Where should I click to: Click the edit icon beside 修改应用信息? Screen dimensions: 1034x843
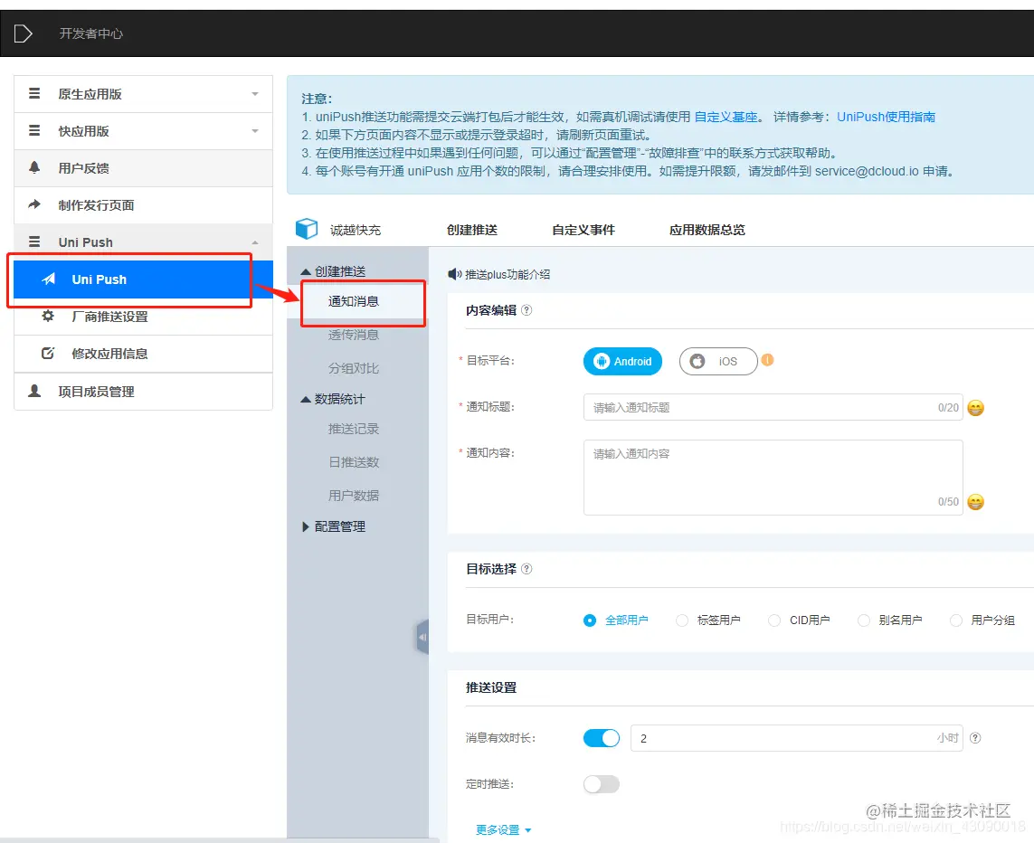pos(48,353)
